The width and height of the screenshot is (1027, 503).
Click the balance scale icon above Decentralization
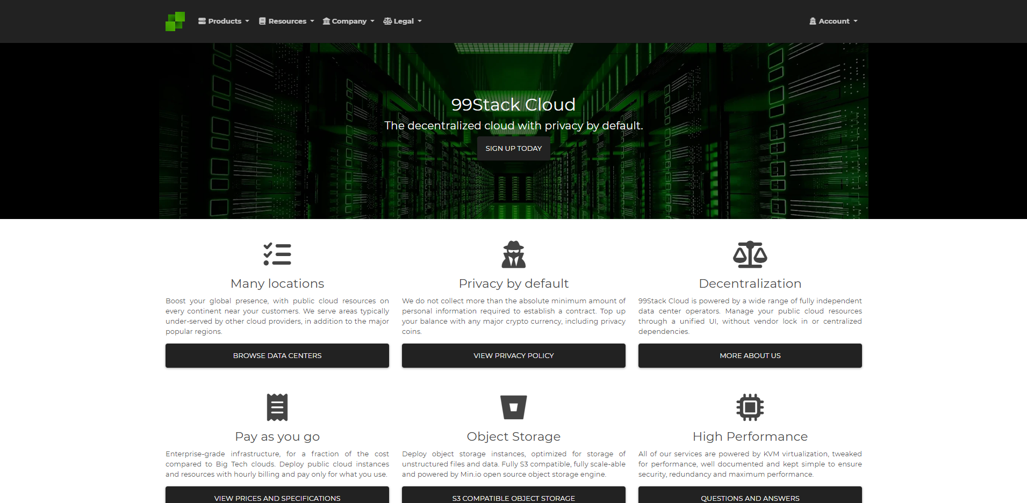coord(750,254)
